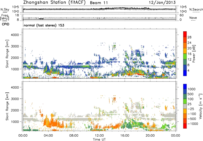
Task: Click the 'Time UT' axis label
Action: [99, 139]
